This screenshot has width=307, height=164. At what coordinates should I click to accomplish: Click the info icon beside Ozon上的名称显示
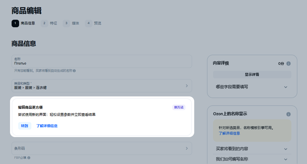click(289, 114)
